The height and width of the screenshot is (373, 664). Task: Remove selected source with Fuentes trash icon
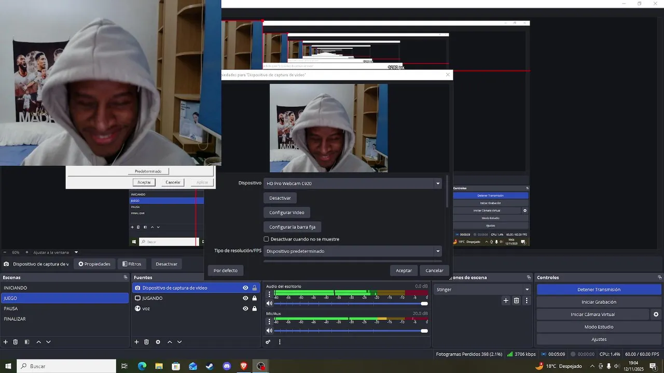point(147,342)
